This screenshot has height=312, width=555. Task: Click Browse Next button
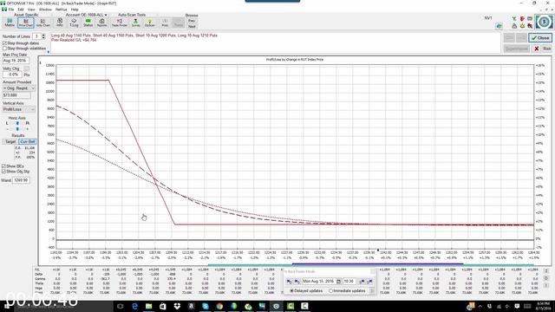pos(192,27)
